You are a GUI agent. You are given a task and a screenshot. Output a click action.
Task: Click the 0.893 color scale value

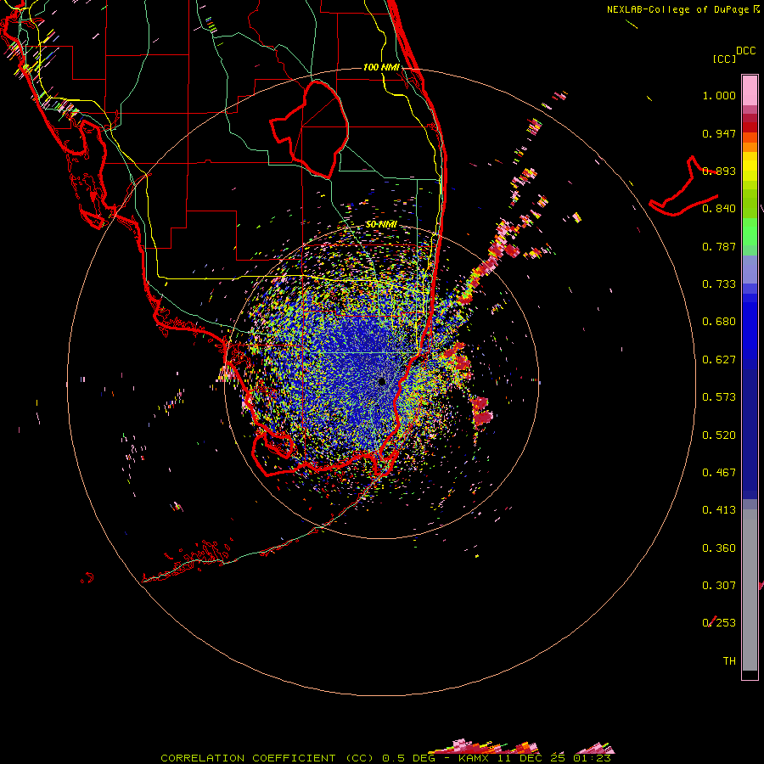point(719,171)
